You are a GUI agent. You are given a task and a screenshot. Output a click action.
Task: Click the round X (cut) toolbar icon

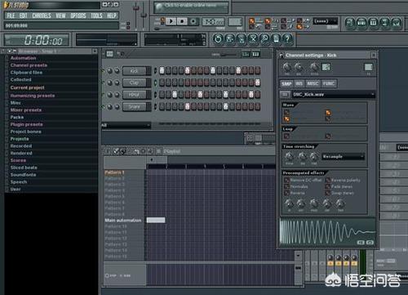pyautogui.click(x=253, y=39)
